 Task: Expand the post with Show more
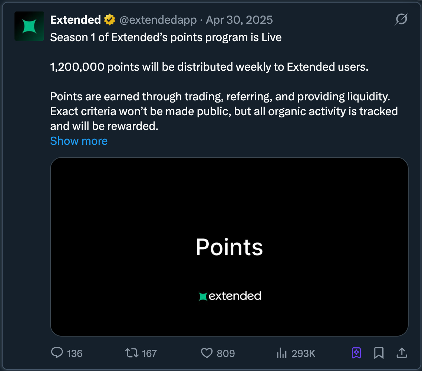coord(79,141)
